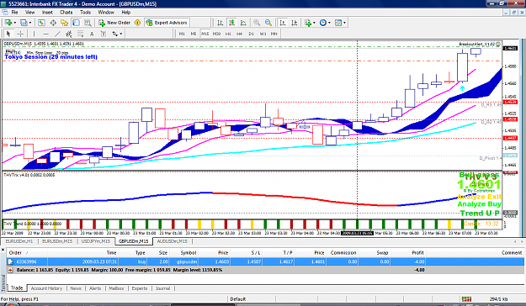The image size is (526, 306).
Task: Open the Charts menu
Action: tap(66, 12)
